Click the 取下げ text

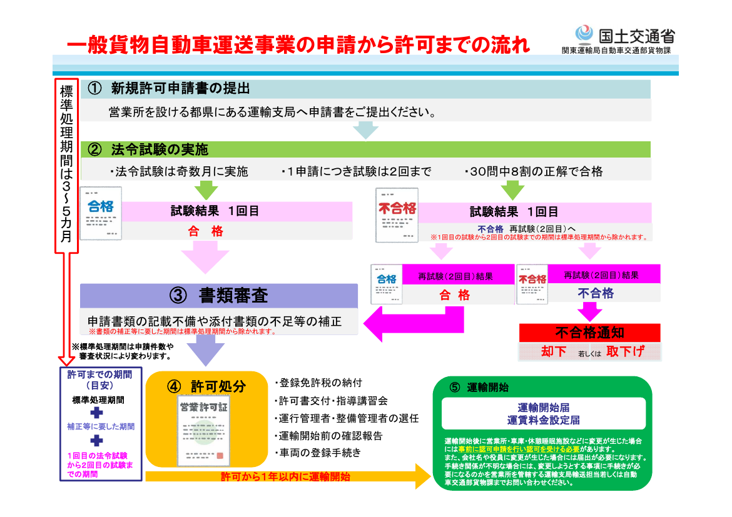[x=626, y=351]
